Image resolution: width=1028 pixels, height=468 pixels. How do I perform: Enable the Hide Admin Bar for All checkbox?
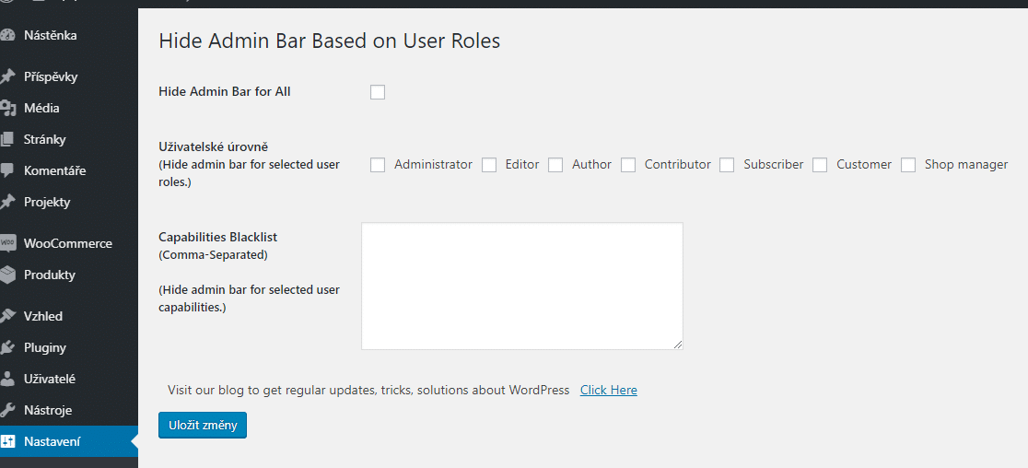pyautogui.click(x=378, y=92)
